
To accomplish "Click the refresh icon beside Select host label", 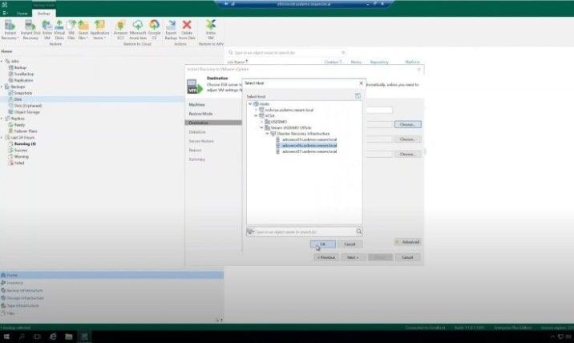I will (358, 96).
